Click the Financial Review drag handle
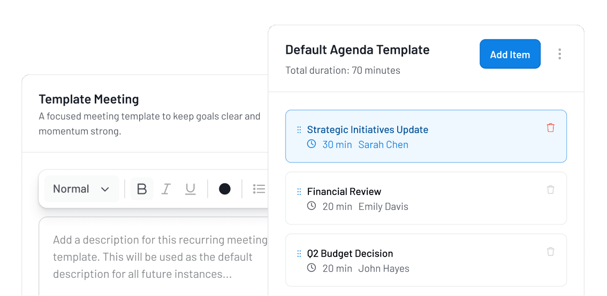Screen dimensions: 607x296 (299, 192)
